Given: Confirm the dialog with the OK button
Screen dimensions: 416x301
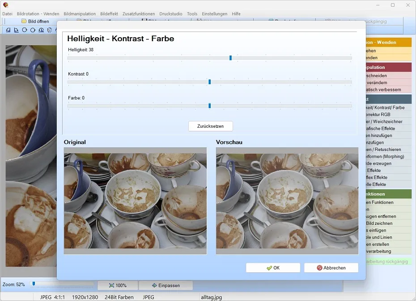Looking at the screenshot, I should (x=273, y=268).
